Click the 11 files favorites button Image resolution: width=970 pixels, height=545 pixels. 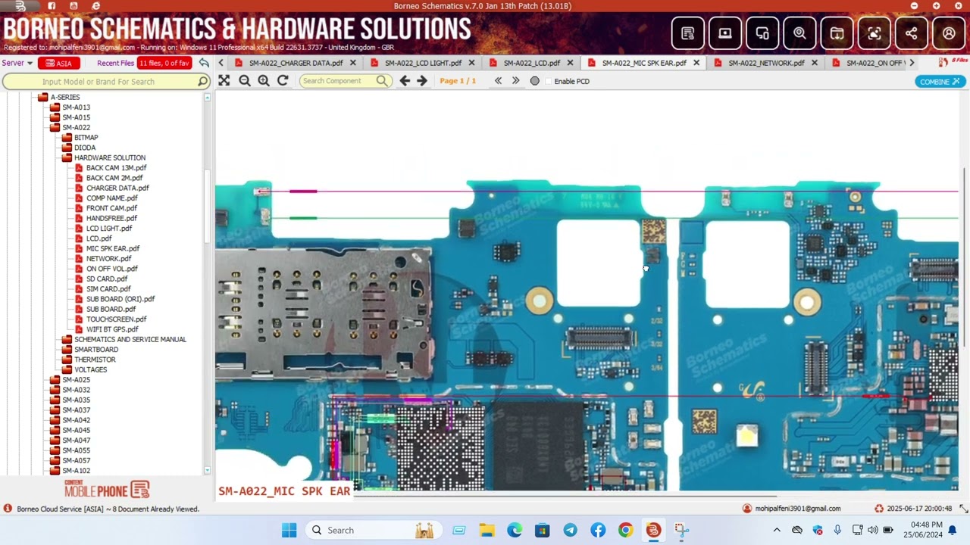click(164, 63)
